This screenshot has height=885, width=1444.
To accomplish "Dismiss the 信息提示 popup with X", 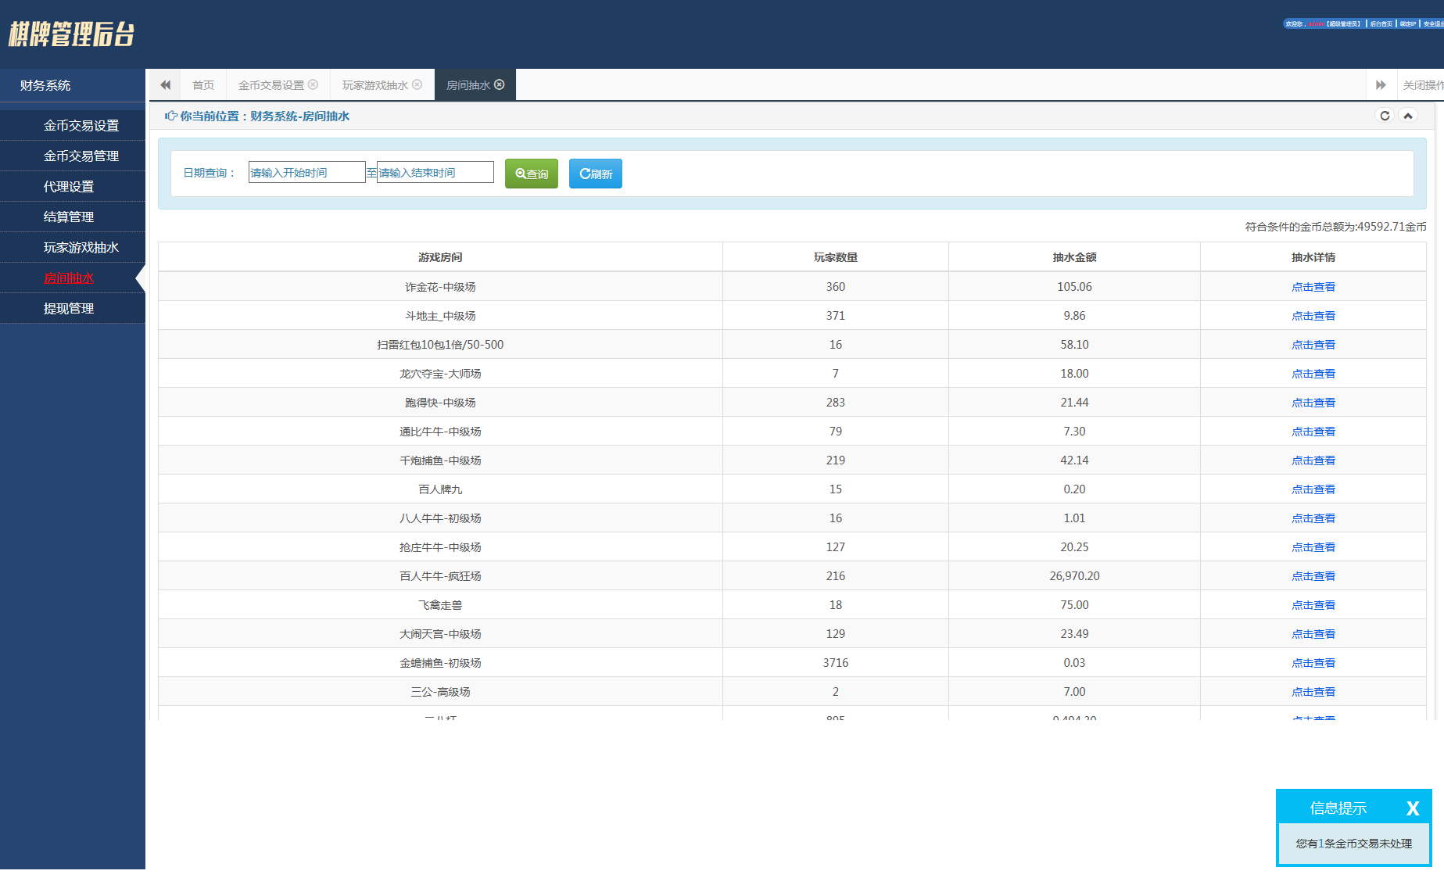I will pos(1412,808).
